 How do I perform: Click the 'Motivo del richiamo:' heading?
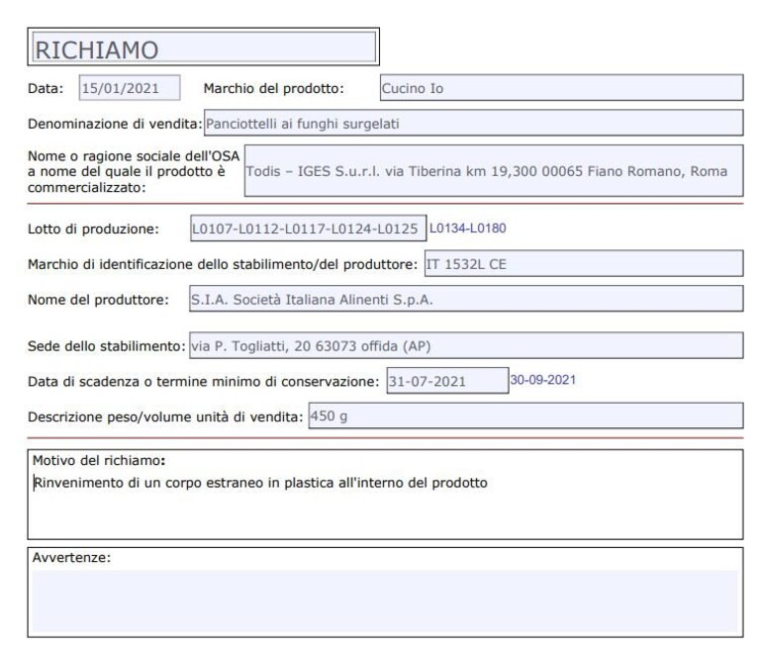pos(99,460)
